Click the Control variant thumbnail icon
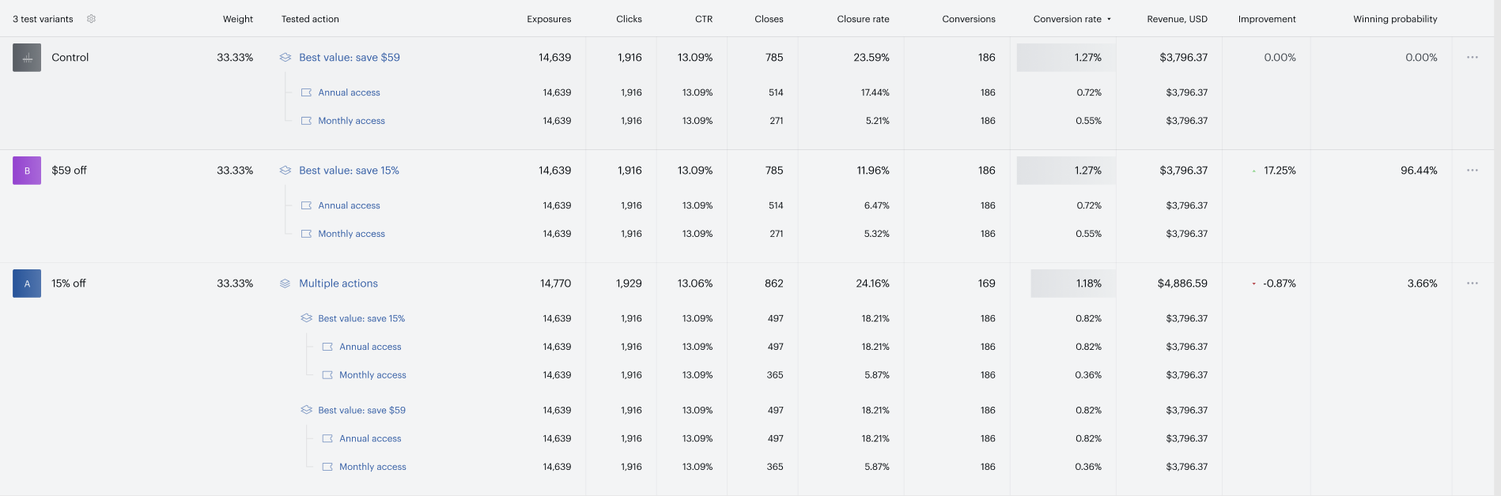 (x=27, y=58)
